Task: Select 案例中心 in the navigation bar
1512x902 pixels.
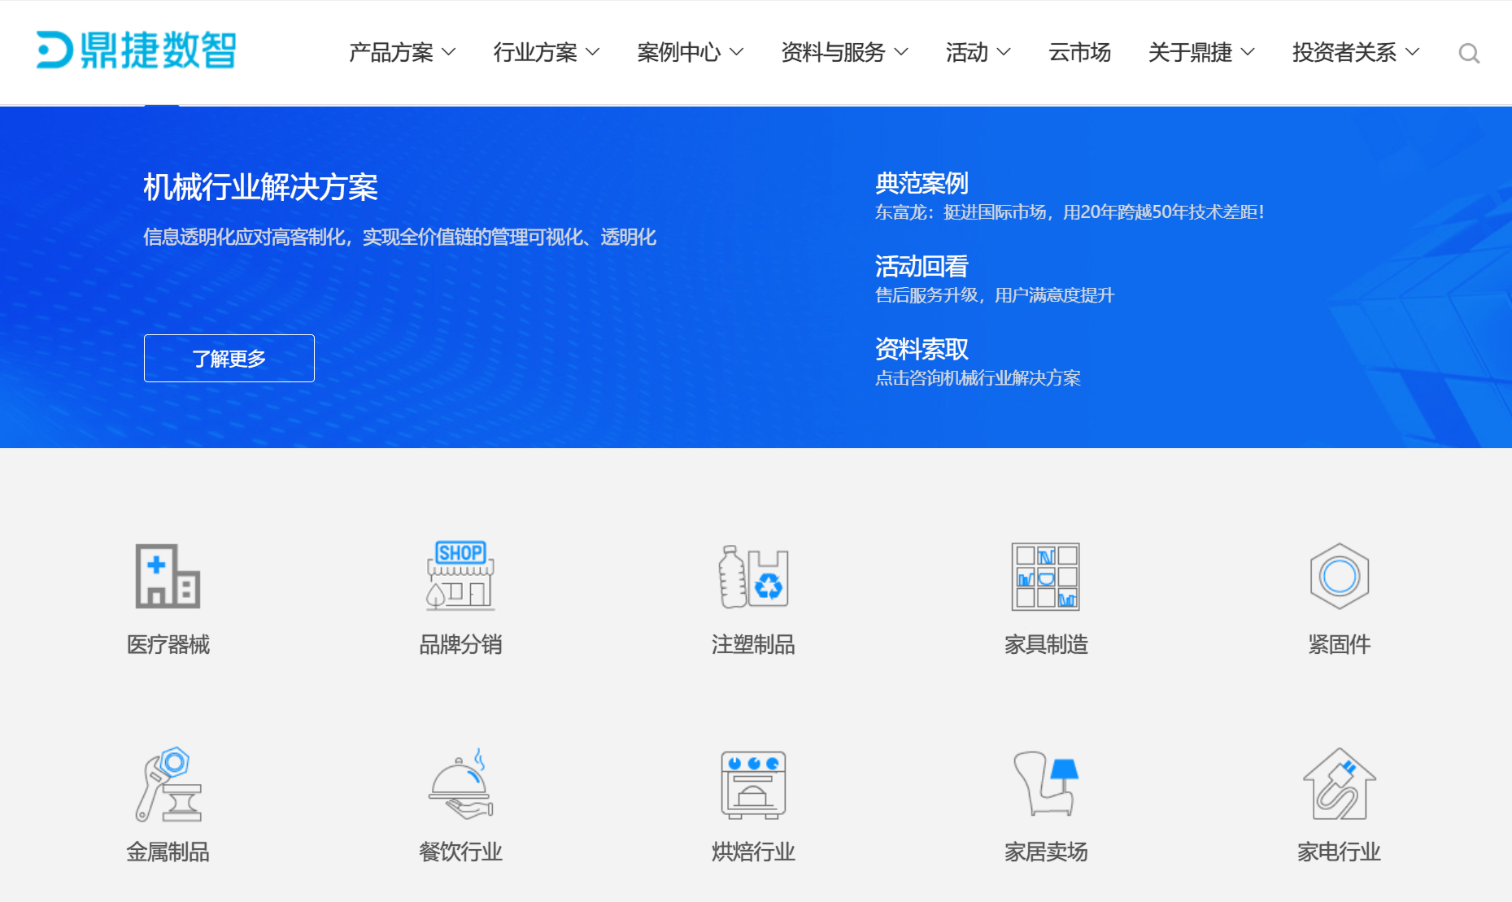Action: (690, 52)
